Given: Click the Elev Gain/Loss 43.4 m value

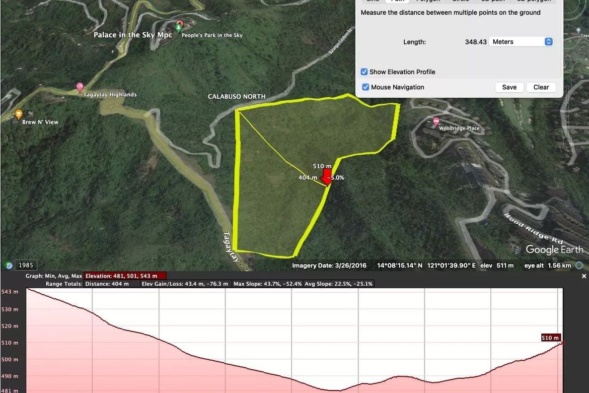Looking at the screenshot, I should (x=185, y=284).
